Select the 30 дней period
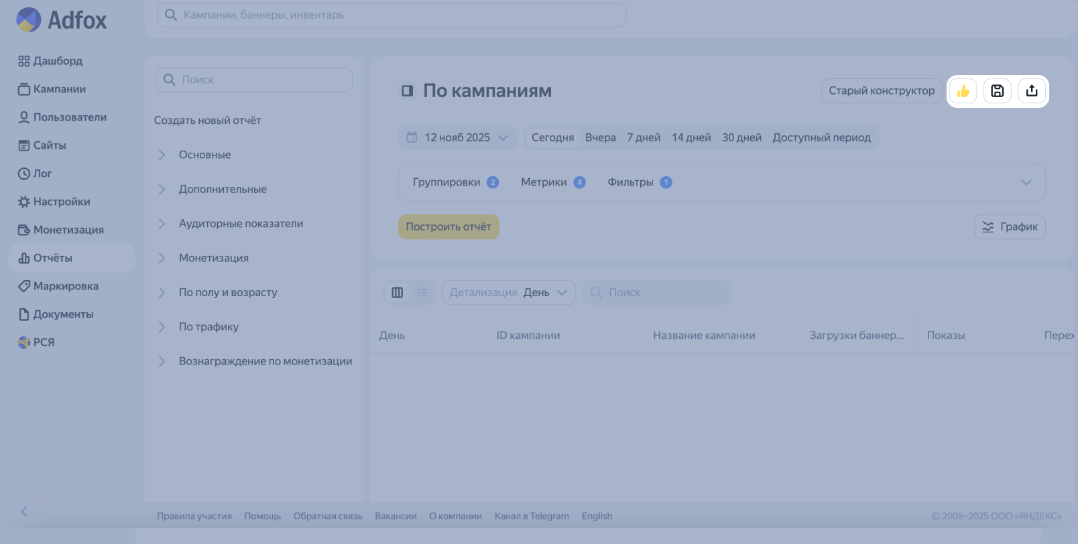Image resolution: width=1078 pixels, height=544 pixels. [x=741, y=137]
